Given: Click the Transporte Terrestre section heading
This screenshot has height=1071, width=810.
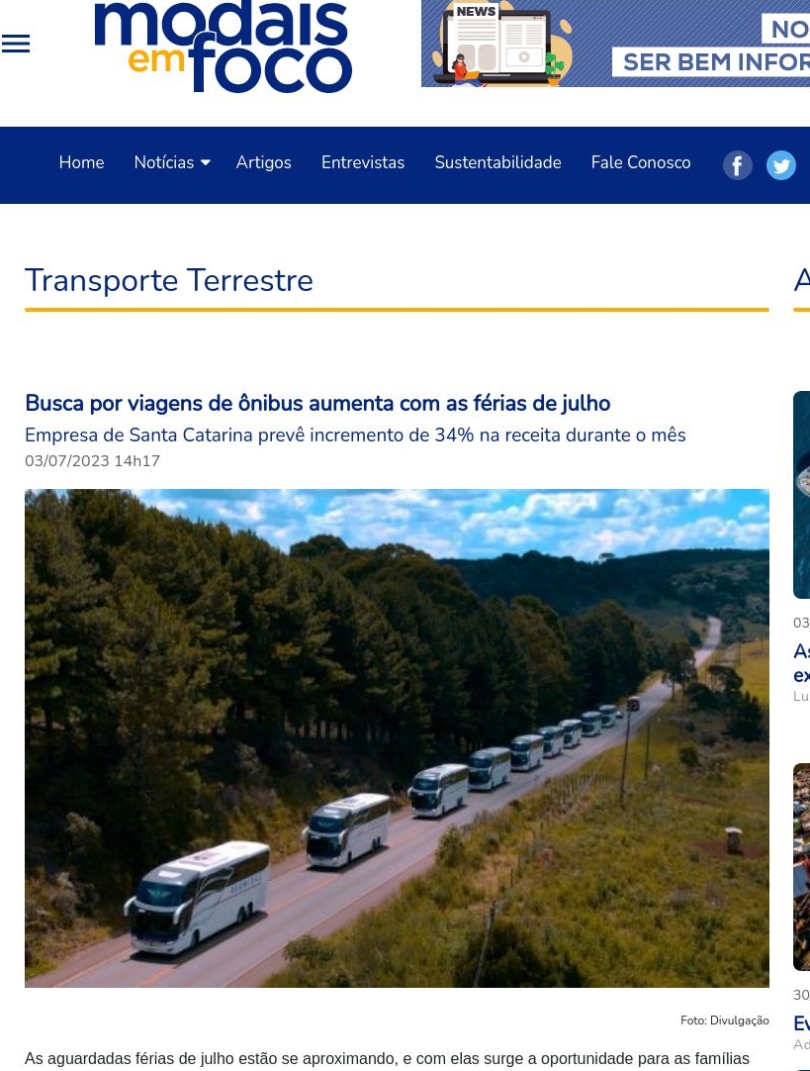Looking at the screenshot, I should 168,281.
